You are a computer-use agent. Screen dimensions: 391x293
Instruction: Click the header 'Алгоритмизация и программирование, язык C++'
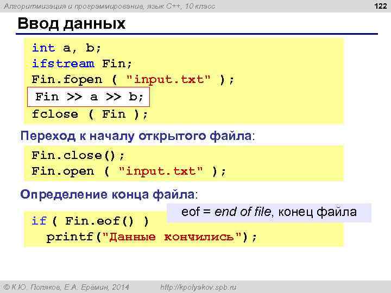(x=93, y=6)
